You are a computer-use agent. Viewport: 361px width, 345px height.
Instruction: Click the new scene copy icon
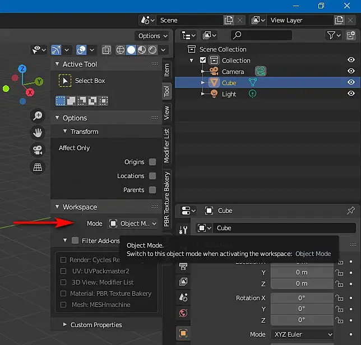point(229,20)
